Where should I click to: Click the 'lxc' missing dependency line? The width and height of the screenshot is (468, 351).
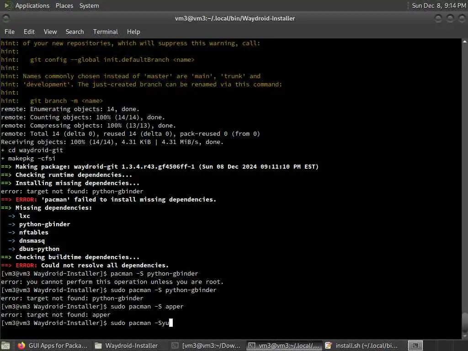25,216
